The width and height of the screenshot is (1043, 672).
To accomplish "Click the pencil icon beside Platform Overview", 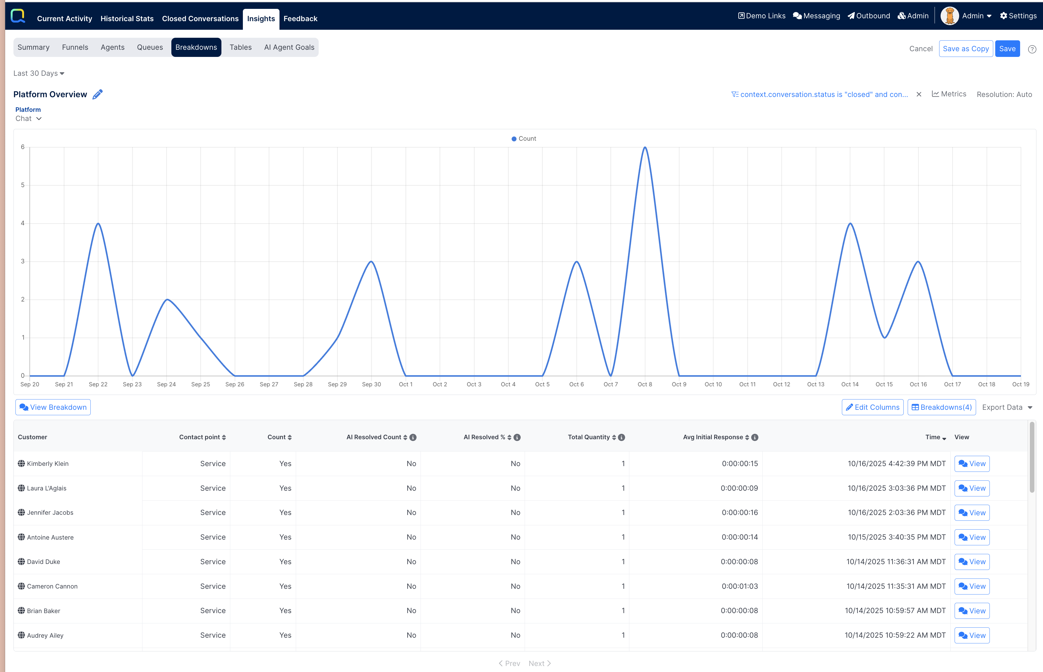I will 97,94.
